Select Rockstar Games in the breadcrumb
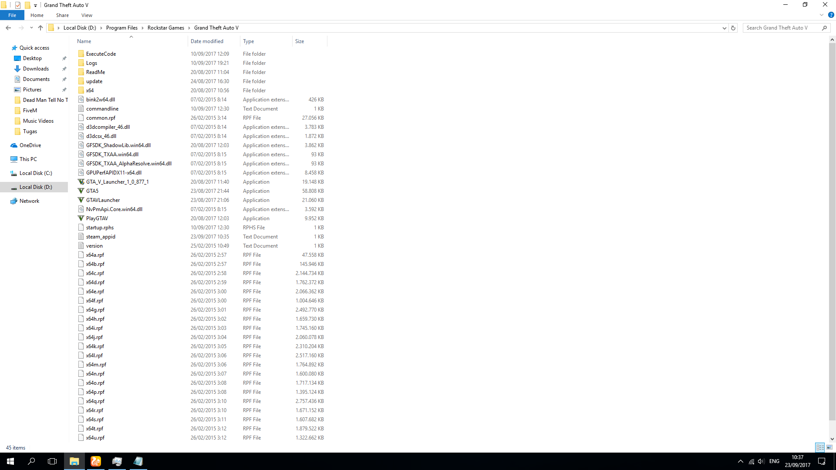Viewport: 836px width, 470px height. click(x=166, y=28)
